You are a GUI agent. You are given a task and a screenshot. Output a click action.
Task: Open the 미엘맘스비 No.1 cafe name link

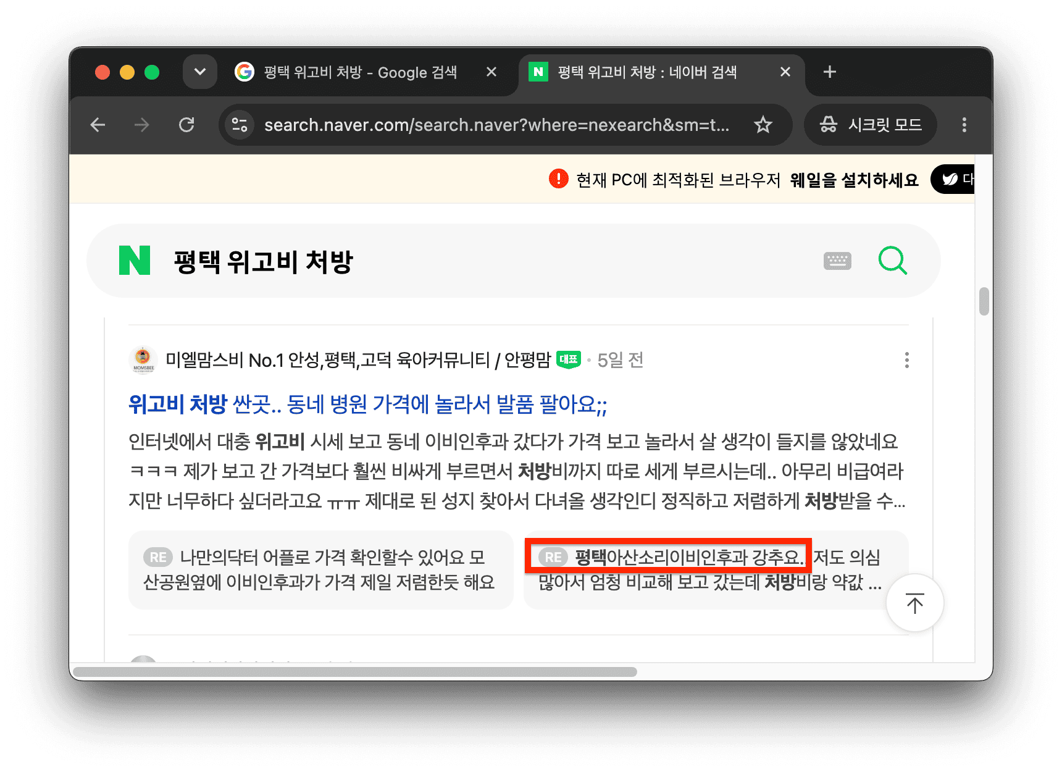click(x=358, y=360)
